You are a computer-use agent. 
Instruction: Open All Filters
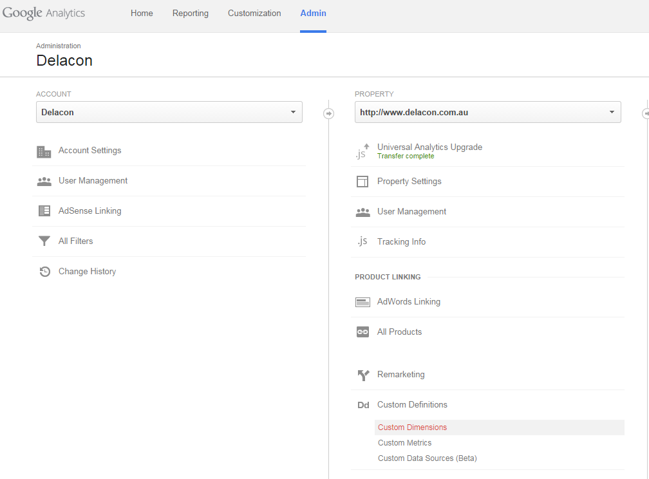point(76,241)
